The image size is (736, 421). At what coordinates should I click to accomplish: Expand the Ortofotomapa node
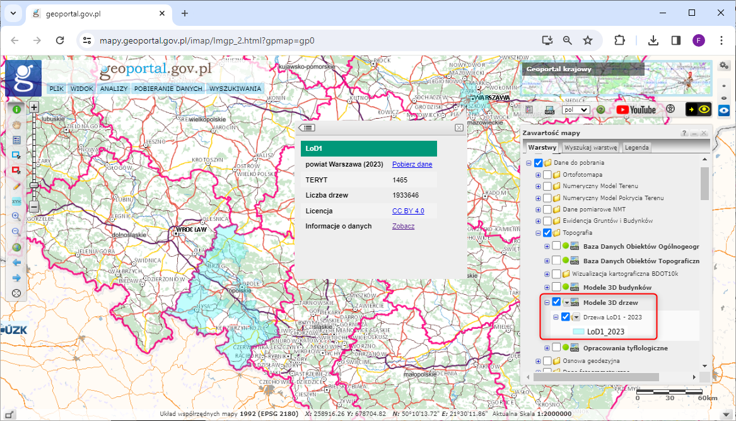[x=538, y=175]
